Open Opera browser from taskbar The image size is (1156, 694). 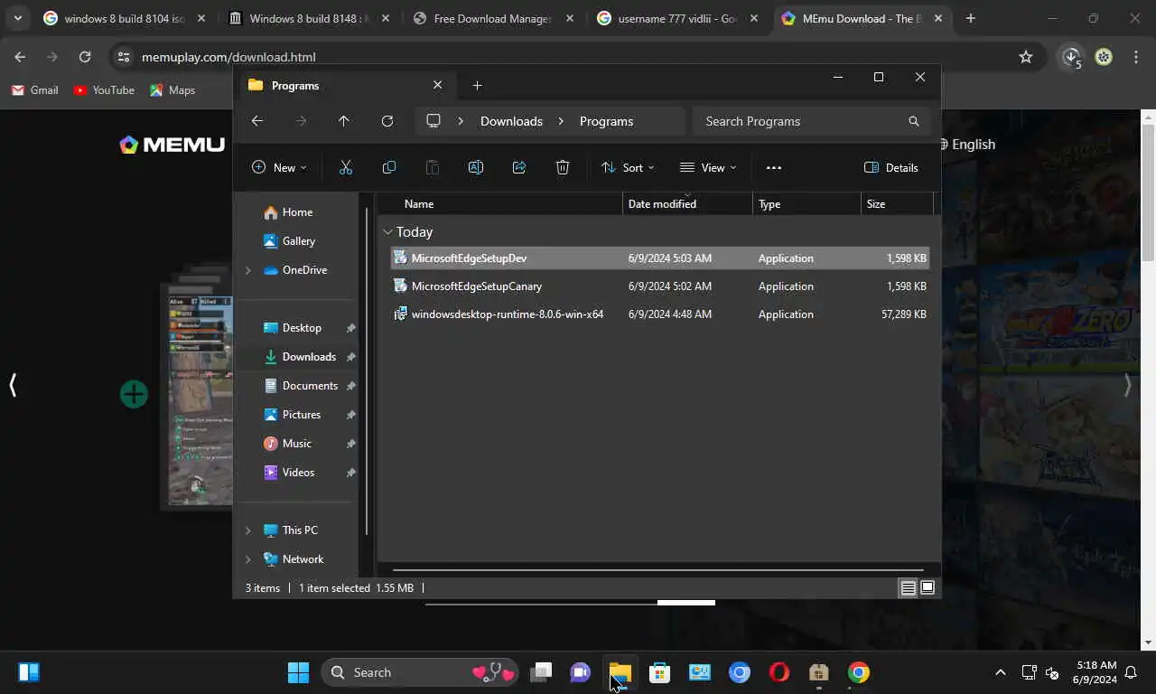pos(779,672)
